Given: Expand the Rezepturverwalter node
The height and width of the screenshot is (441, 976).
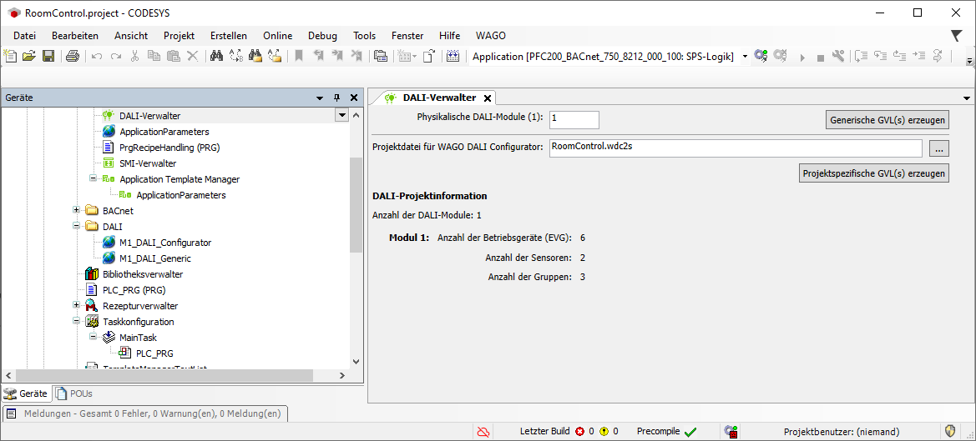Looking at the screenshot, I should (77, 306).
